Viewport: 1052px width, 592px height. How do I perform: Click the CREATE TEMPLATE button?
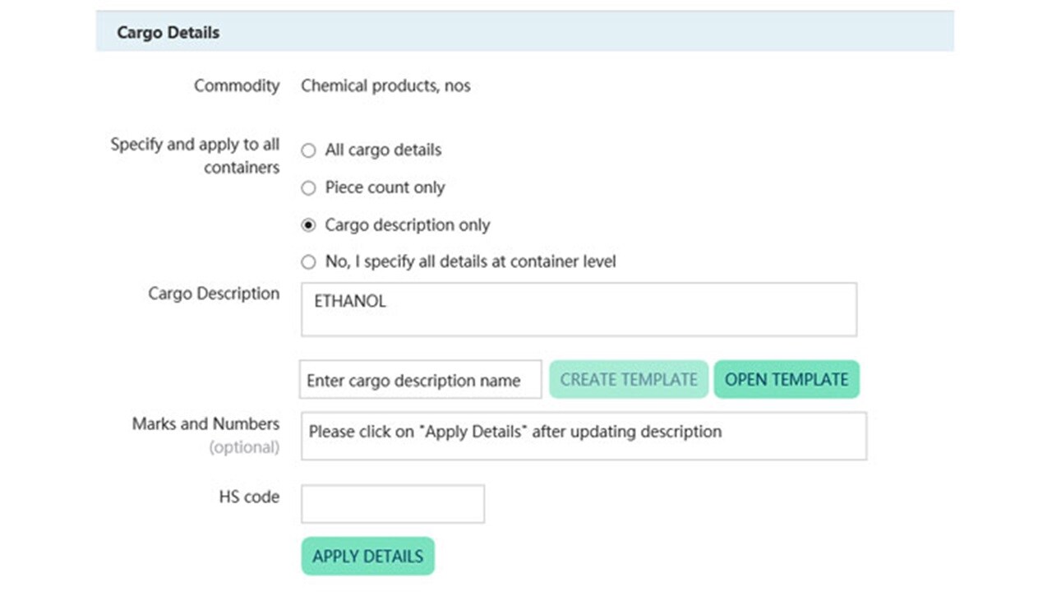coord(628,379)
